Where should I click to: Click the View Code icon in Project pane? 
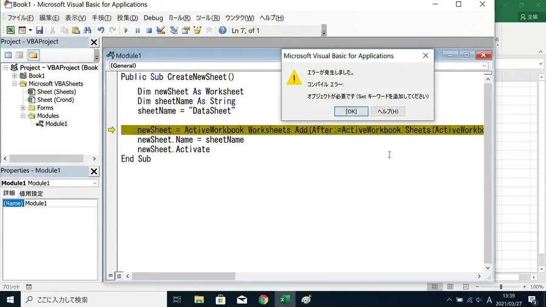(8, 55)
